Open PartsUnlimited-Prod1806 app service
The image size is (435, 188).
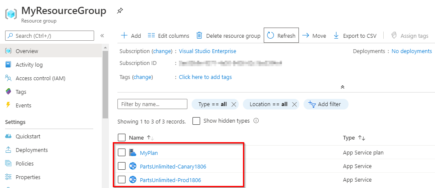click(170, 180)
